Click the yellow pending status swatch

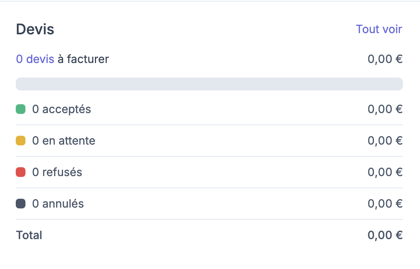pyautogui.click(x=21, y=141)
